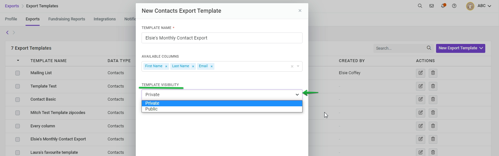Open the Profile tab
The image size is (499, 156).
pos(11,19)
